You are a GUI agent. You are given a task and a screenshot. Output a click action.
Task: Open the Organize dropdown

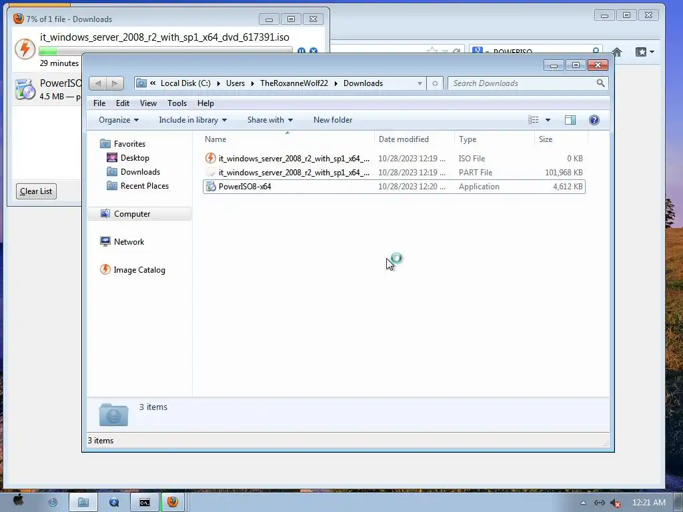click(x=119, y=120)
